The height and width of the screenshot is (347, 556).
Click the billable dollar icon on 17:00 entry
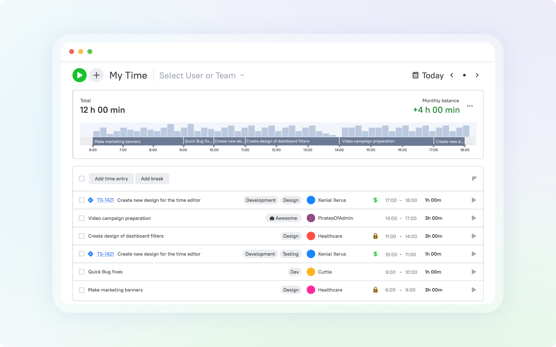coord(375,200)
